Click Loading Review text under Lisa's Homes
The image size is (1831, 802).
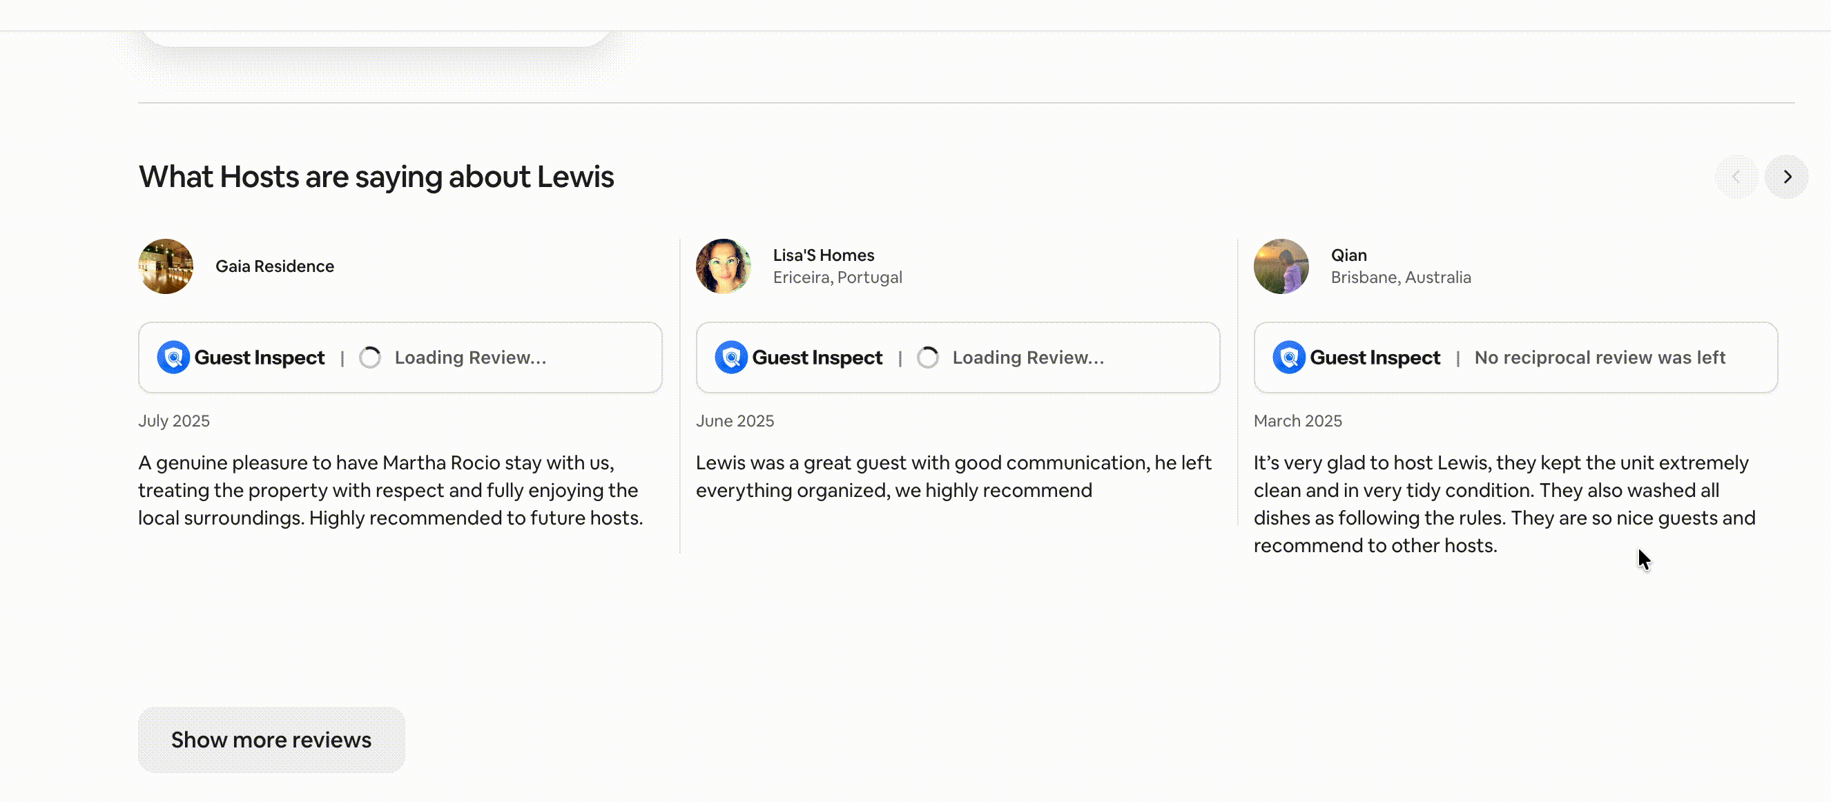[1028, 358]
